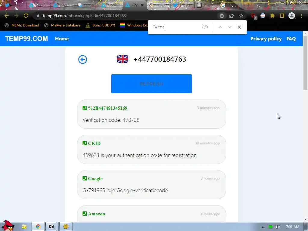This screenshot has height=231, width=308.
Task: Bookmark this page with the star icon
Action: 241,16
